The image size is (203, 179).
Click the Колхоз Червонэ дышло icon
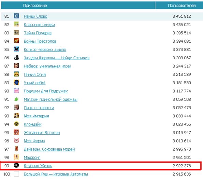pos(16,49)
